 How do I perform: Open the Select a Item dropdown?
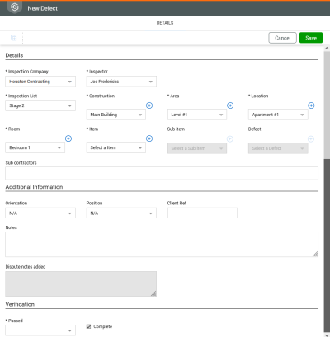[116, 147]
